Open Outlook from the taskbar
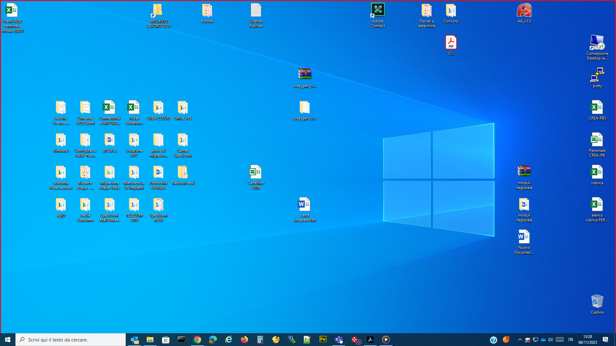Screen dimensions: 616x346 pyautogui.click(x=134, y=340)
